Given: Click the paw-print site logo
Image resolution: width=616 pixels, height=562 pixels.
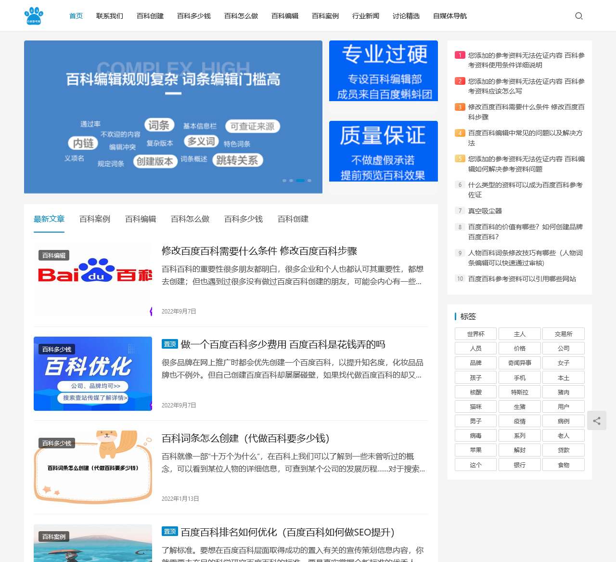Looking at the screenshot, I should click(x=34, y=16).
